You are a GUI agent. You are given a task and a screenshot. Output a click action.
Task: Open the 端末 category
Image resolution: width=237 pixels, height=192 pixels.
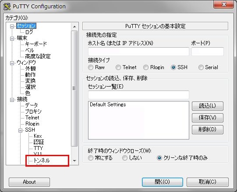[x=22, y=38]
